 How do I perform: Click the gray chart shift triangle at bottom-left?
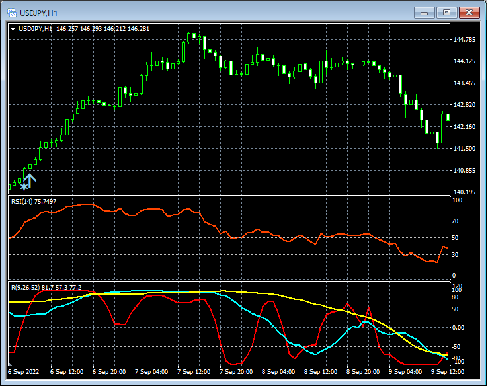coord(11,364)
